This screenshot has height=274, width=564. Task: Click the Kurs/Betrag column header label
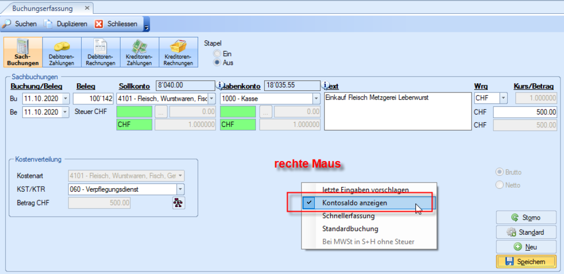pyautogui.click(x=533, y=86)
